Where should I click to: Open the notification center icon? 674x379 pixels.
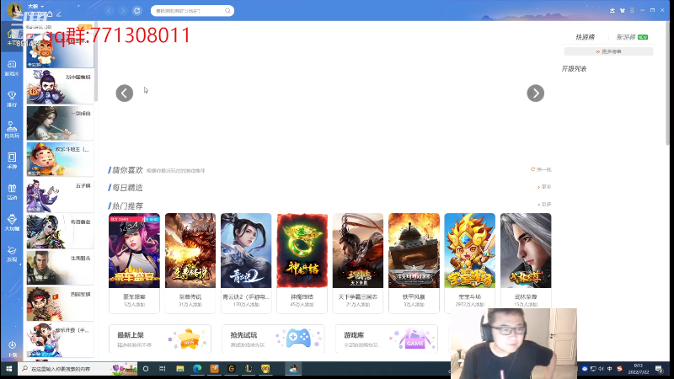click(x=659, y=369)
